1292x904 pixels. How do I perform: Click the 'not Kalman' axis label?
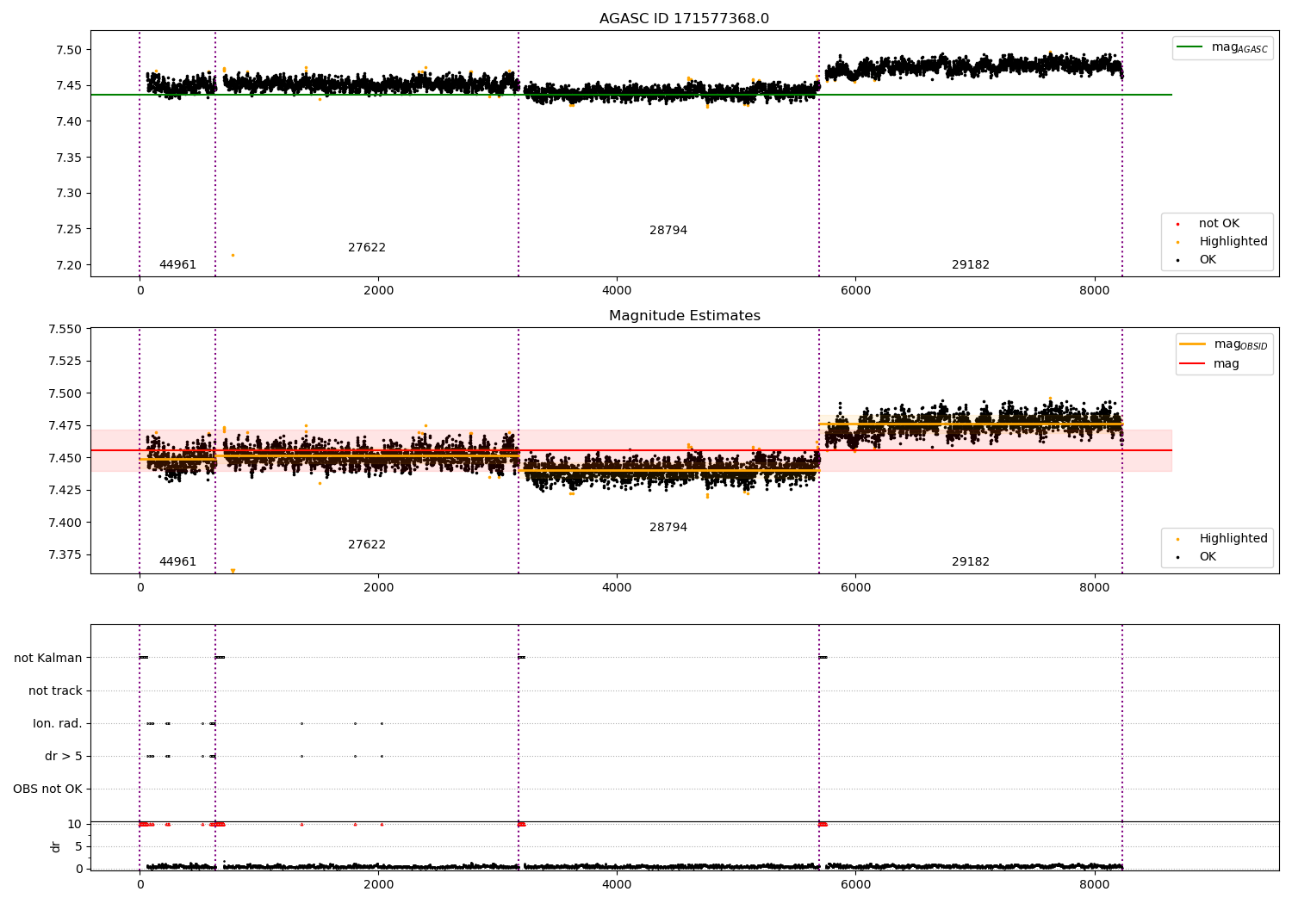pos(48,659)
